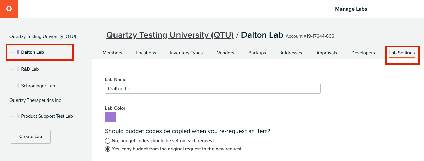Select 'No, budget codes should be set' option
This screenshot has height=161, width=424.
tap(108, 140)
